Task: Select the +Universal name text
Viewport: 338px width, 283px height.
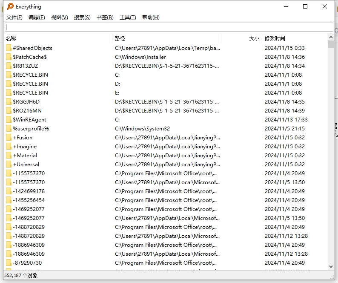Action: click(x=26, y=164)
